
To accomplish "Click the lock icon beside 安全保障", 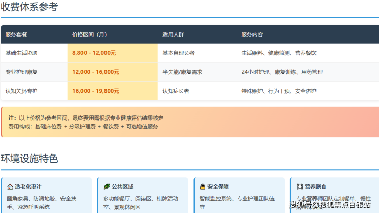I will tap(203, 186).
